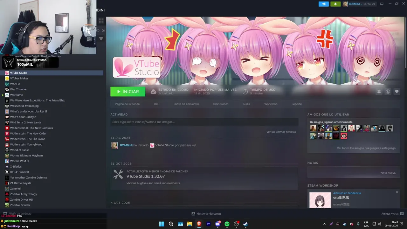The height and width of the screenshot is (229, 407).
Task: Open Windows taskbar search
Action: pos(171,224)
